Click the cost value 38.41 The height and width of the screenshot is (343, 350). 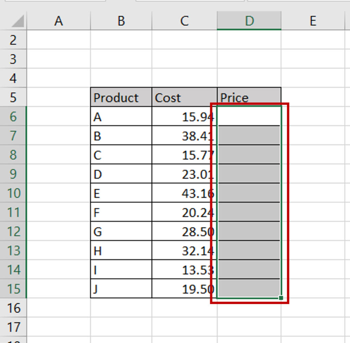click(x=184, y=135)
